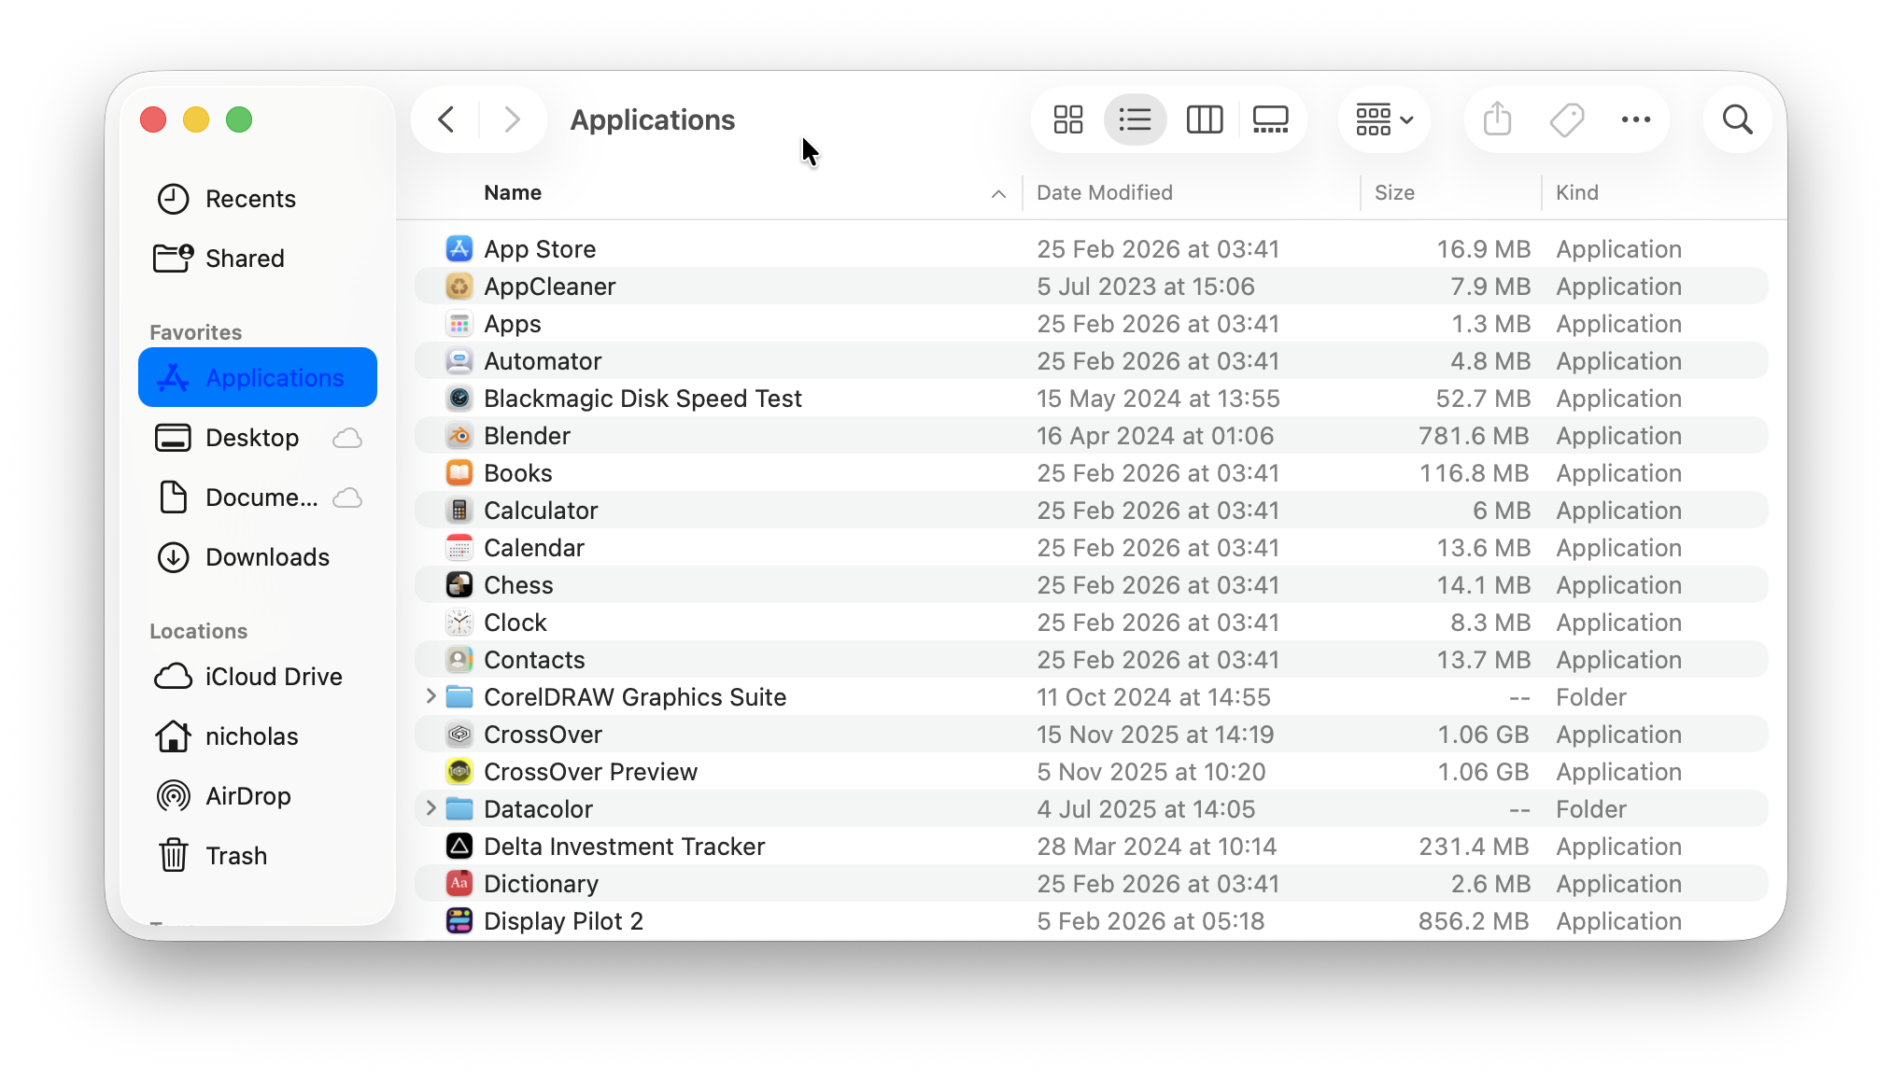Click the Tags toolbar icon
The width and height of the screenshot is (1892, 1079).
[x=1566, y=119]
